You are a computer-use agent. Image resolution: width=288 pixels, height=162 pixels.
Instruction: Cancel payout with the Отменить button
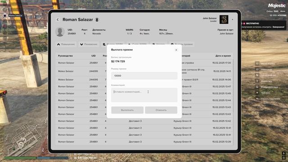click(x=161, y=110)
